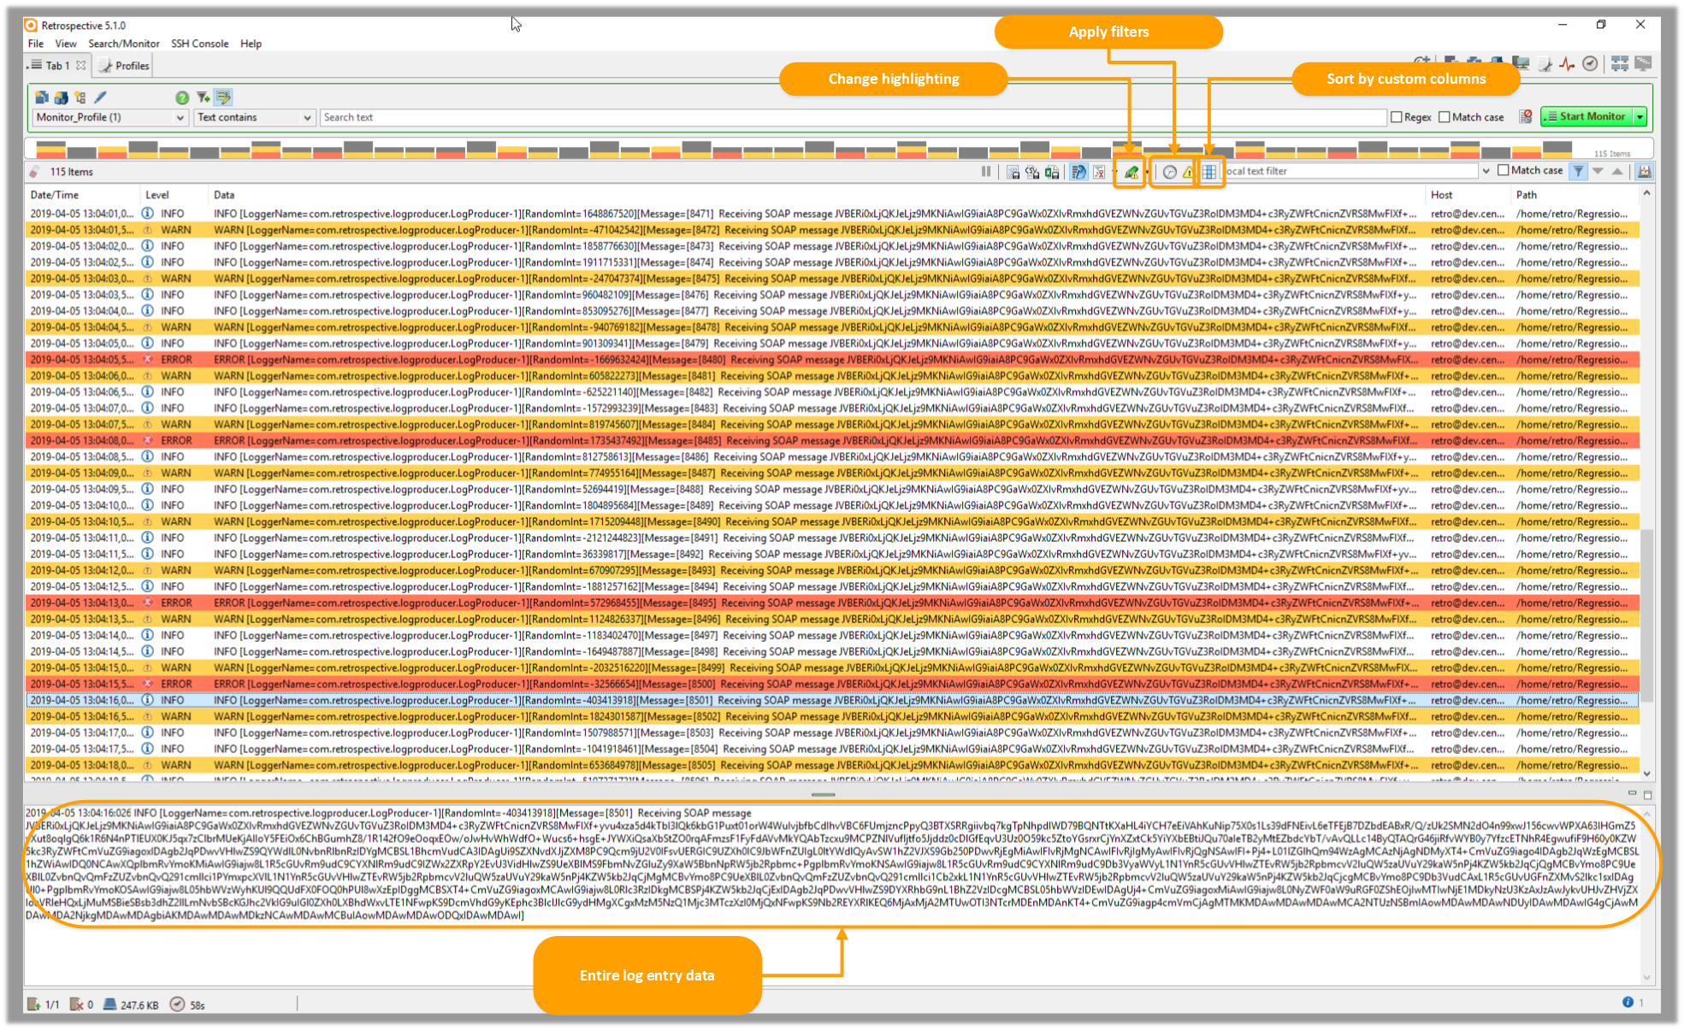The width and height of the screenshot is (1684, 1030).
Task: Close Tab 1 with its X
Action: click(x=81, y=65)
